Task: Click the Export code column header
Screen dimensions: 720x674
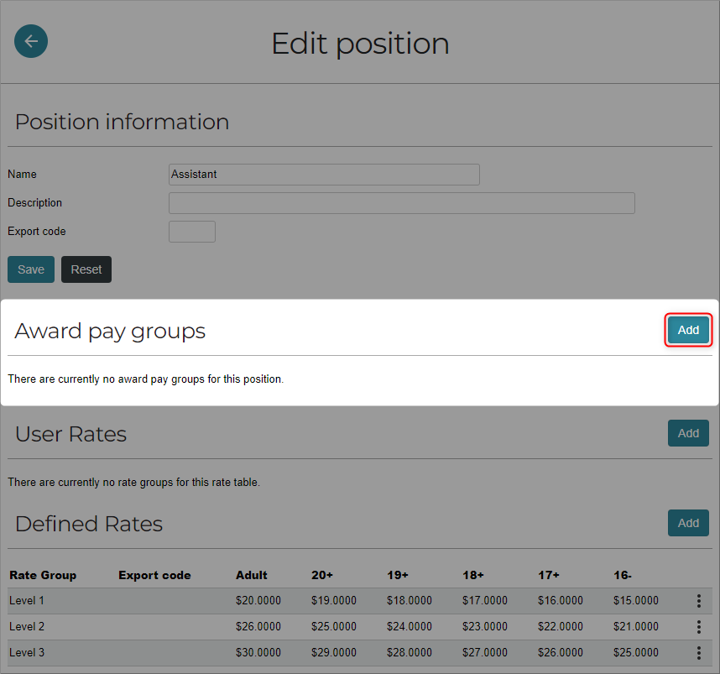Action: (154, 575)
